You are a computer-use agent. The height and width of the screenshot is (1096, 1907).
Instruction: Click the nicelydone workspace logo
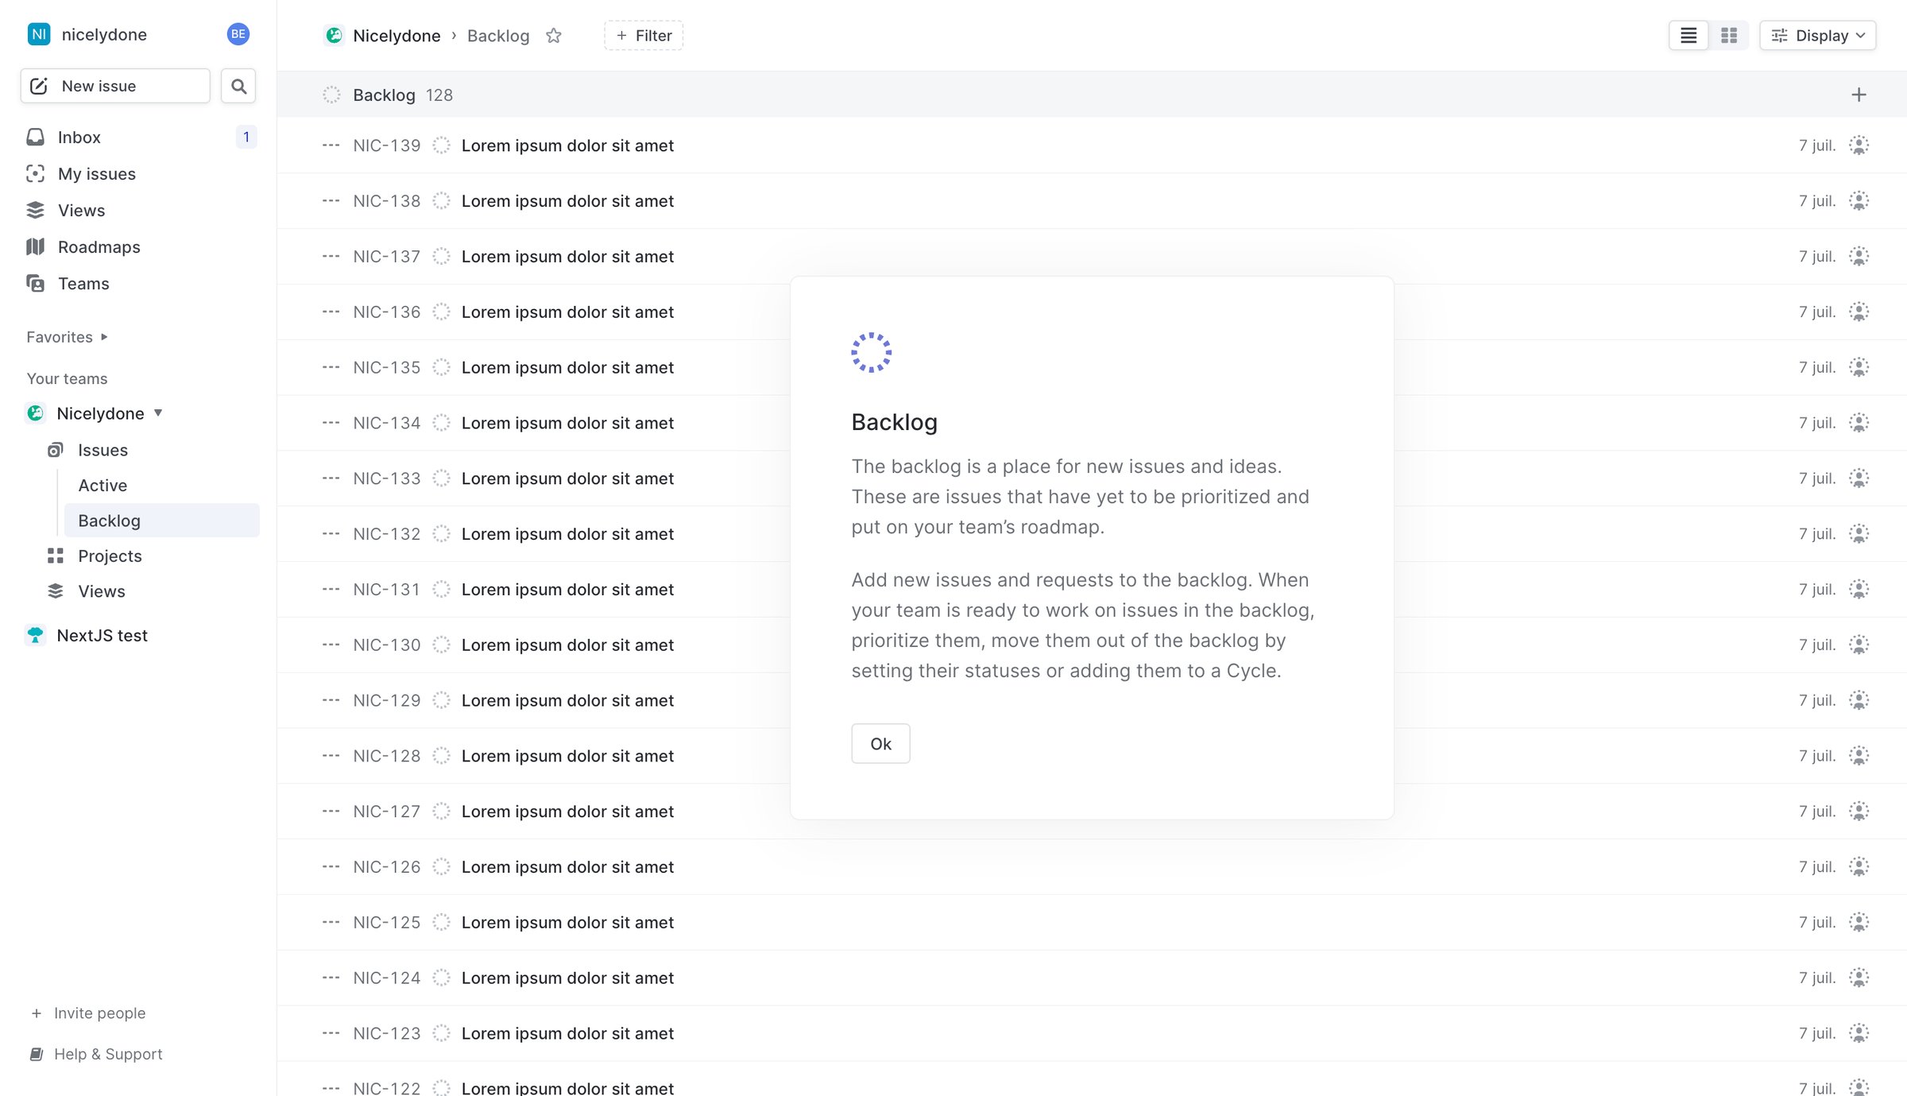click(x=39, y=34)
